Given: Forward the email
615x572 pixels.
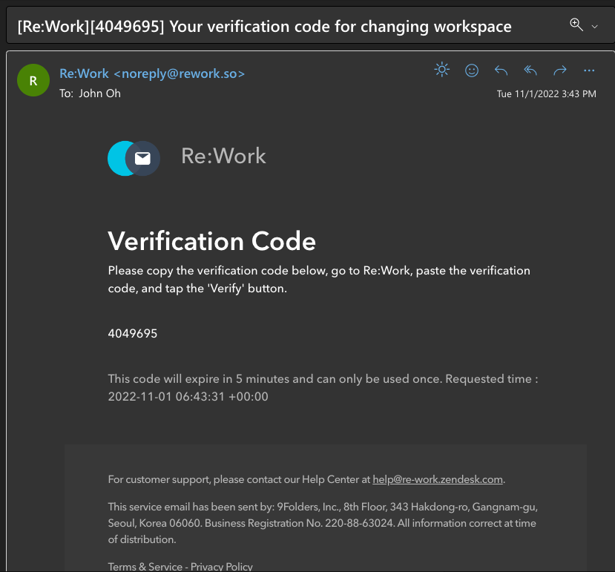Looking at the screenshot, I should (x=559, y=70).
